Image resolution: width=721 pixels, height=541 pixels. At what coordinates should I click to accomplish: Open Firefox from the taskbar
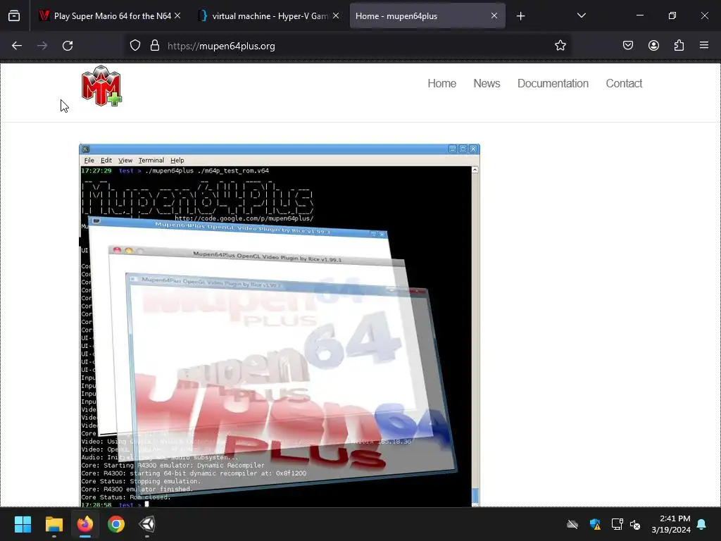(84, 524)
